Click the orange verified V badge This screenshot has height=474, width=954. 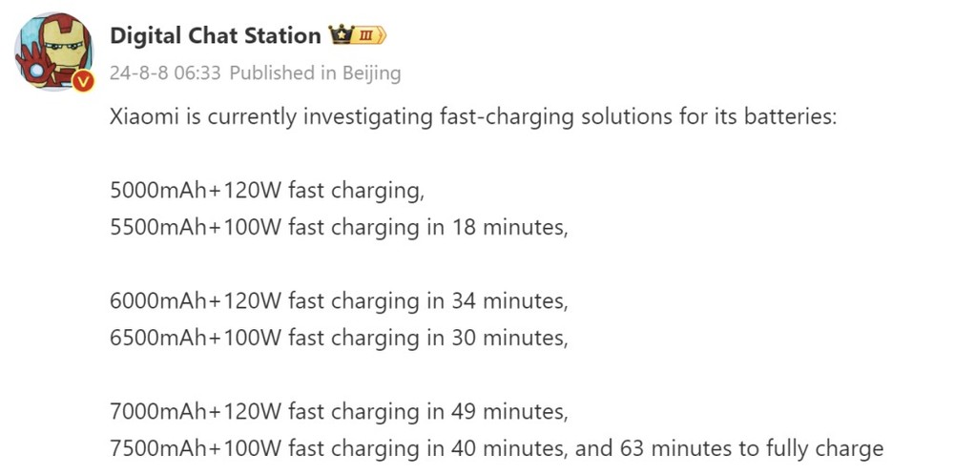84,81
